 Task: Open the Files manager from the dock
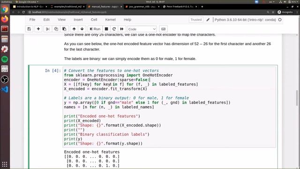[x=5, y=39]
